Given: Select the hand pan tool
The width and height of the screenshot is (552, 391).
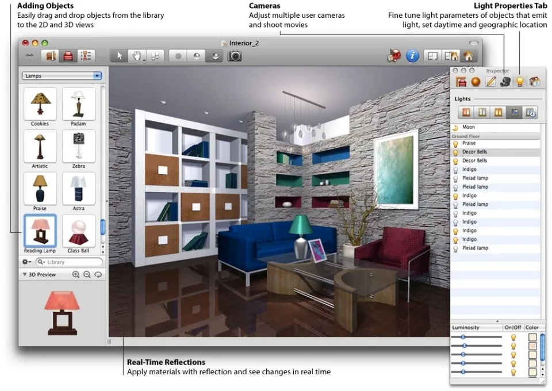Looking at the screenshot, I should (x=137, y=56).
